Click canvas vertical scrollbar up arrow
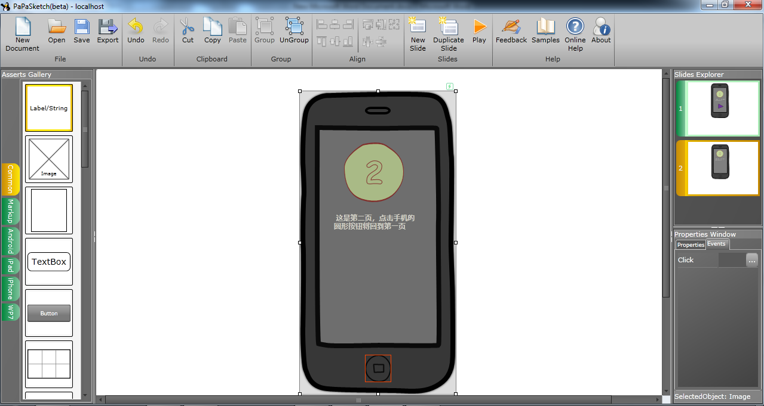This screenshot has width=764, height=406. (x=666, y=74)
